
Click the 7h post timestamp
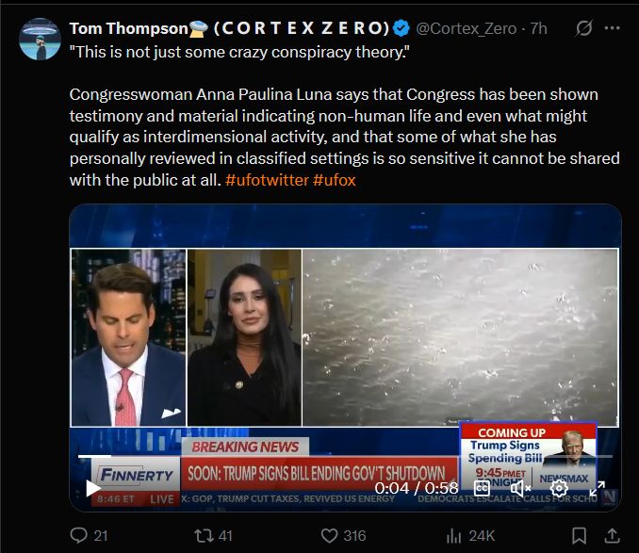pyautogui.click(x=538, y=28)
